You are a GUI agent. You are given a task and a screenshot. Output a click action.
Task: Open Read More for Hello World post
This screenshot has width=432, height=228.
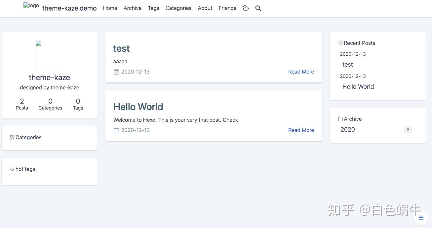click(x=301, y=130)
